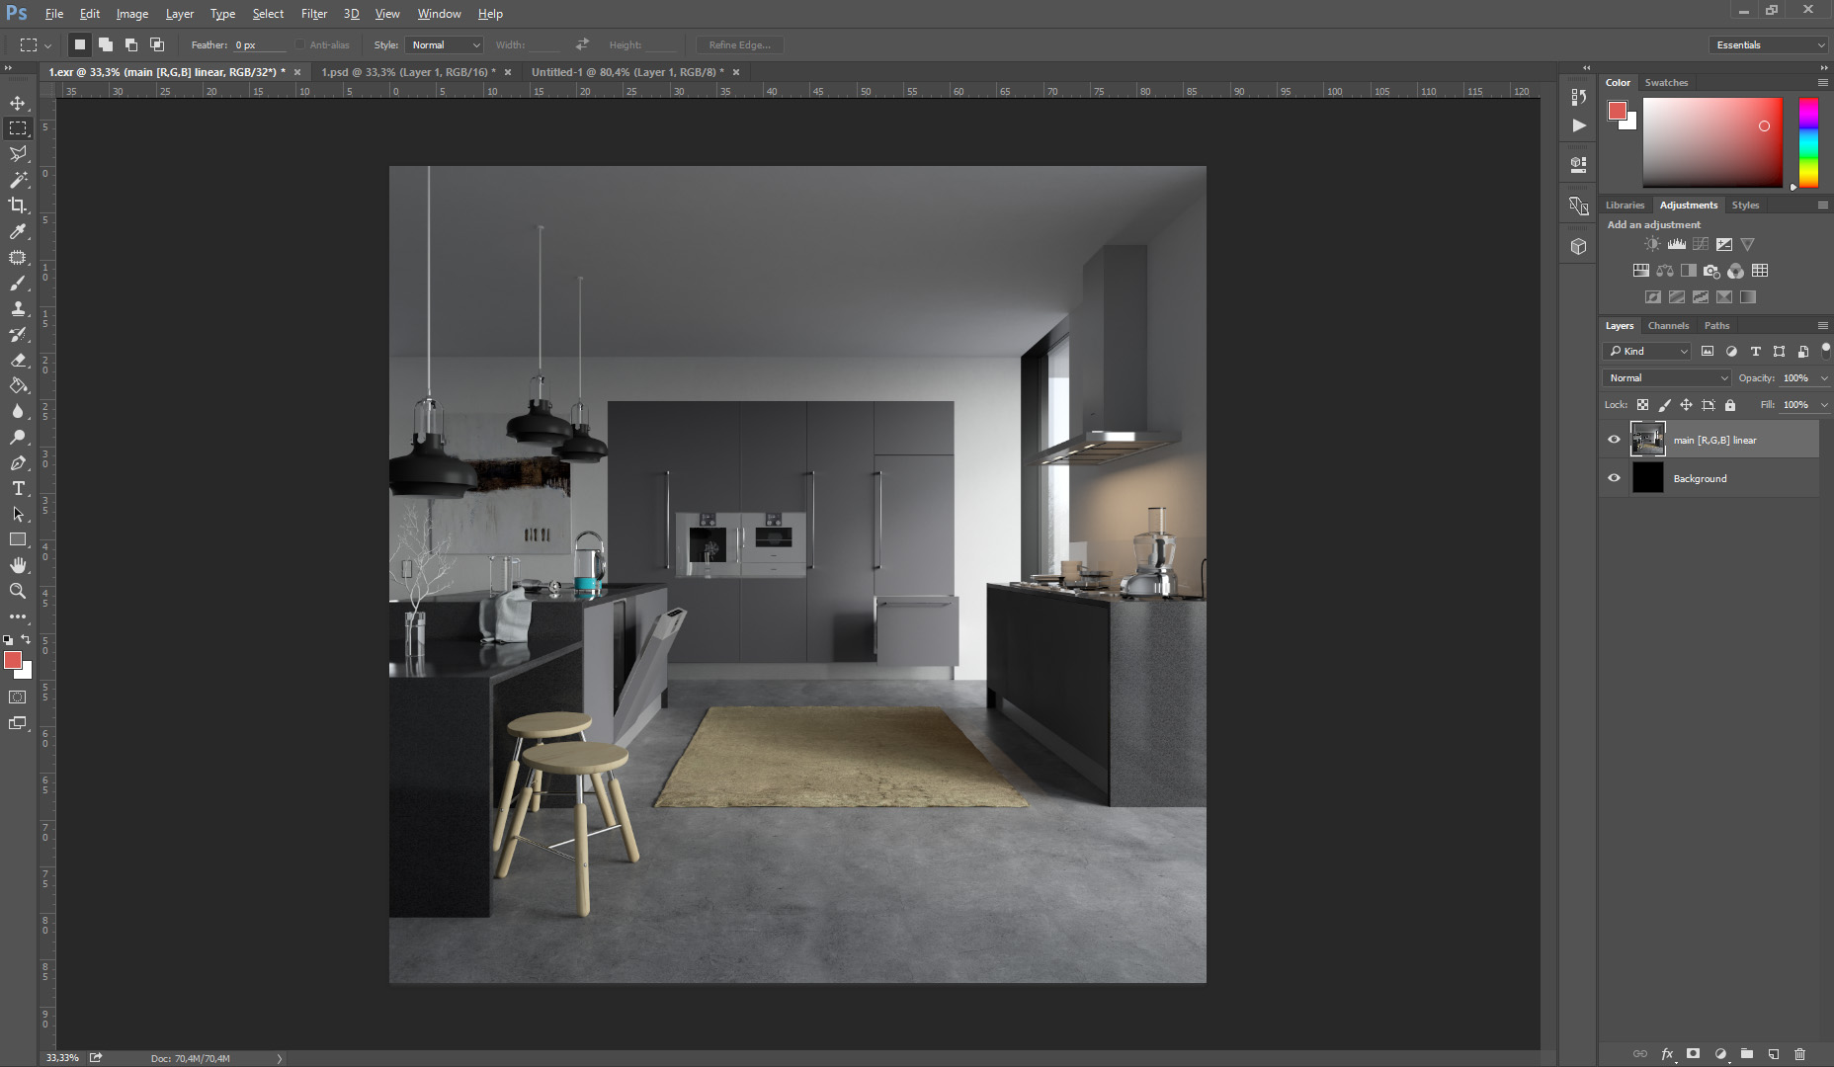Select the Horizontal Type tool
Screen dimensions: 1834x1067
[18, 488]
